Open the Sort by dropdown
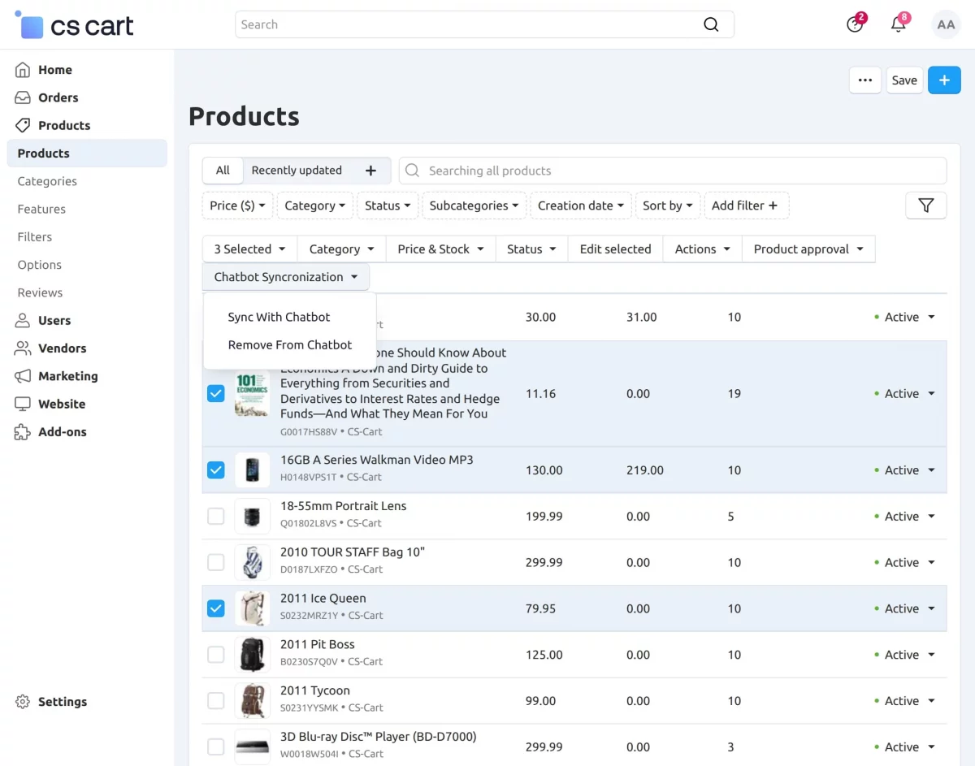The width and height of the screenshot is (975, 766). coord(667,206)
